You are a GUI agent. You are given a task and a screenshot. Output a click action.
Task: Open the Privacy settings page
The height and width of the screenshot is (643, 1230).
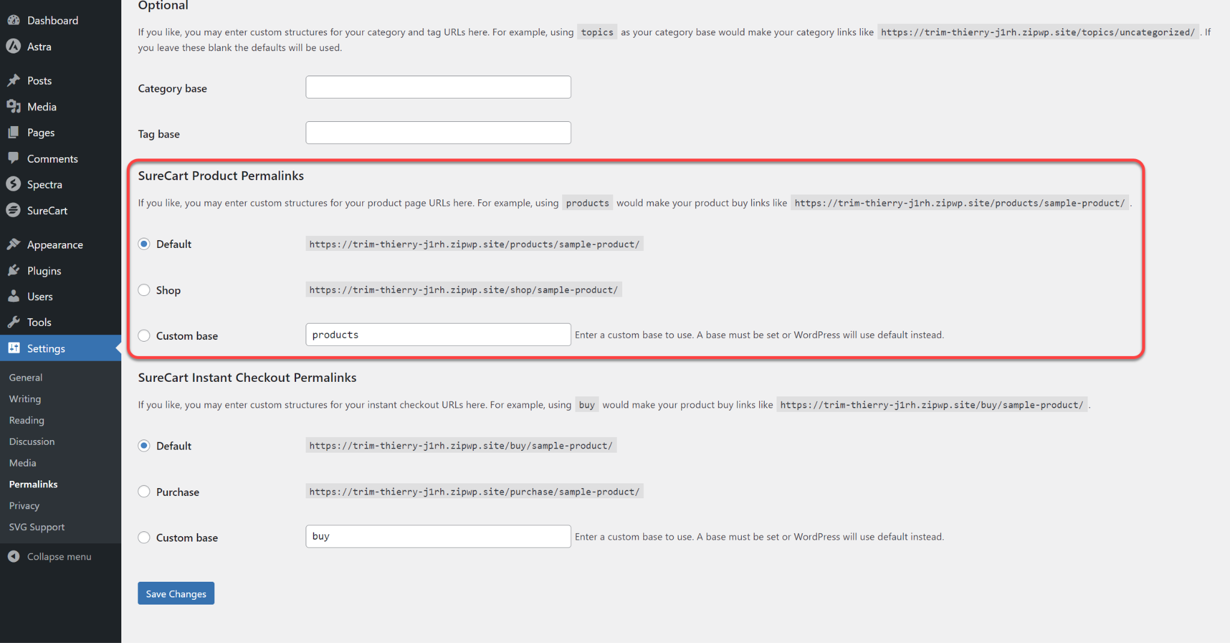[24, 505]
